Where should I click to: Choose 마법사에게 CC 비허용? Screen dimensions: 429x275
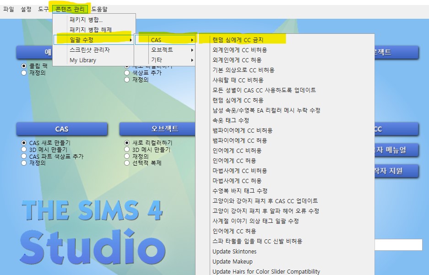tap(285, 171)
